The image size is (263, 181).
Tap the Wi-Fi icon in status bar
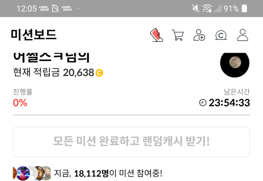(207, 8)
